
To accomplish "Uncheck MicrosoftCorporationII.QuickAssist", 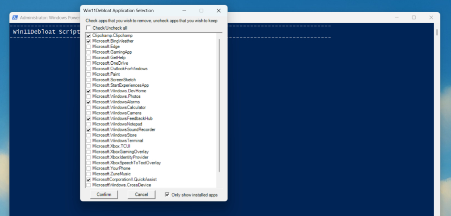I will coord(88,180).
